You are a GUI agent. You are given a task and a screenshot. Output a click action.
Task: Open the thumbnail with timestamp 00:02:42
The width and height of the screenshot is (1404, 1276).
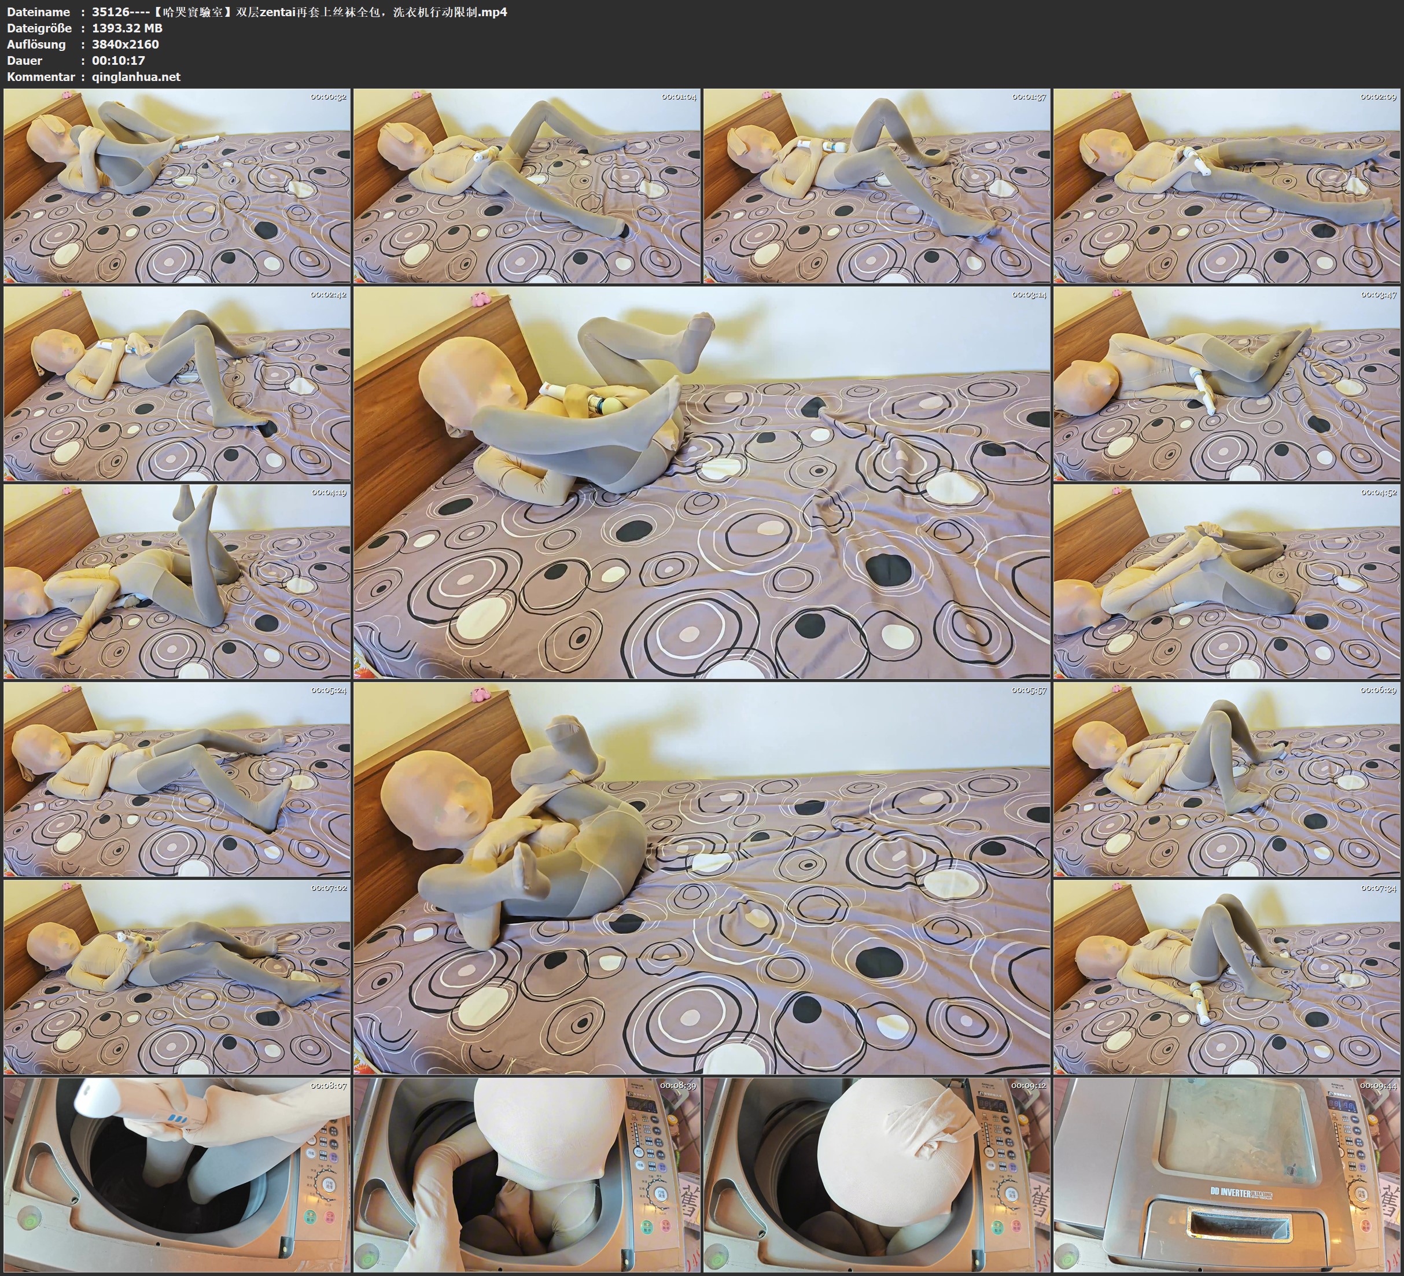click(177, 383)
